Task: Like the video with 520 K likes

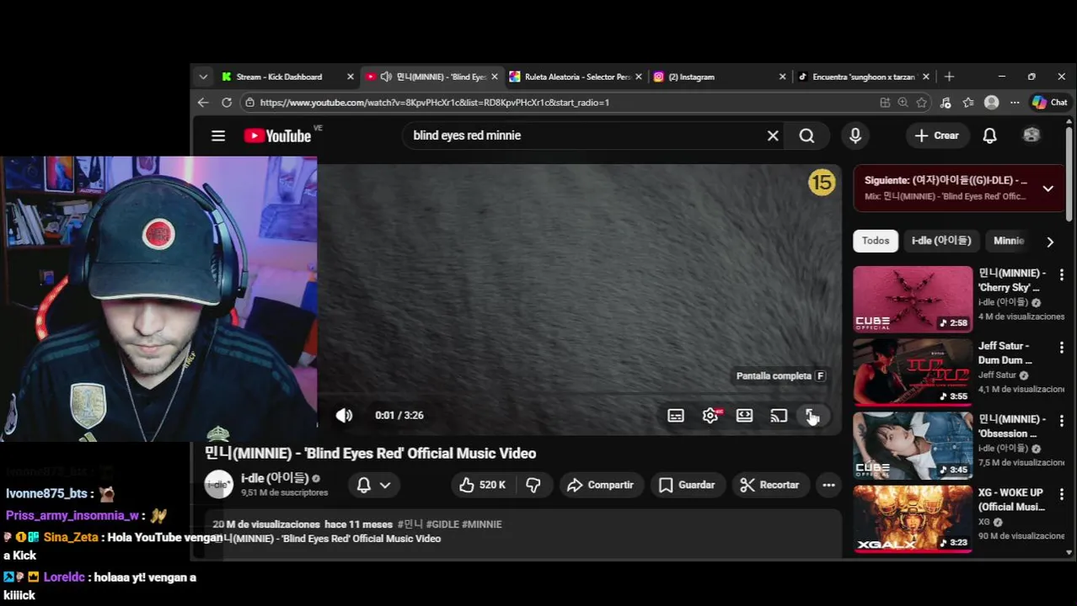Action: [482, 485]
